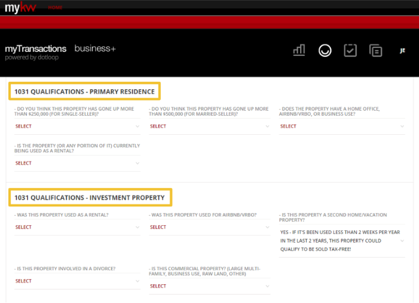This screenshot has height=303, width=419.
Task: Open the documents templates icon
Action: click(x=376, y=51)
